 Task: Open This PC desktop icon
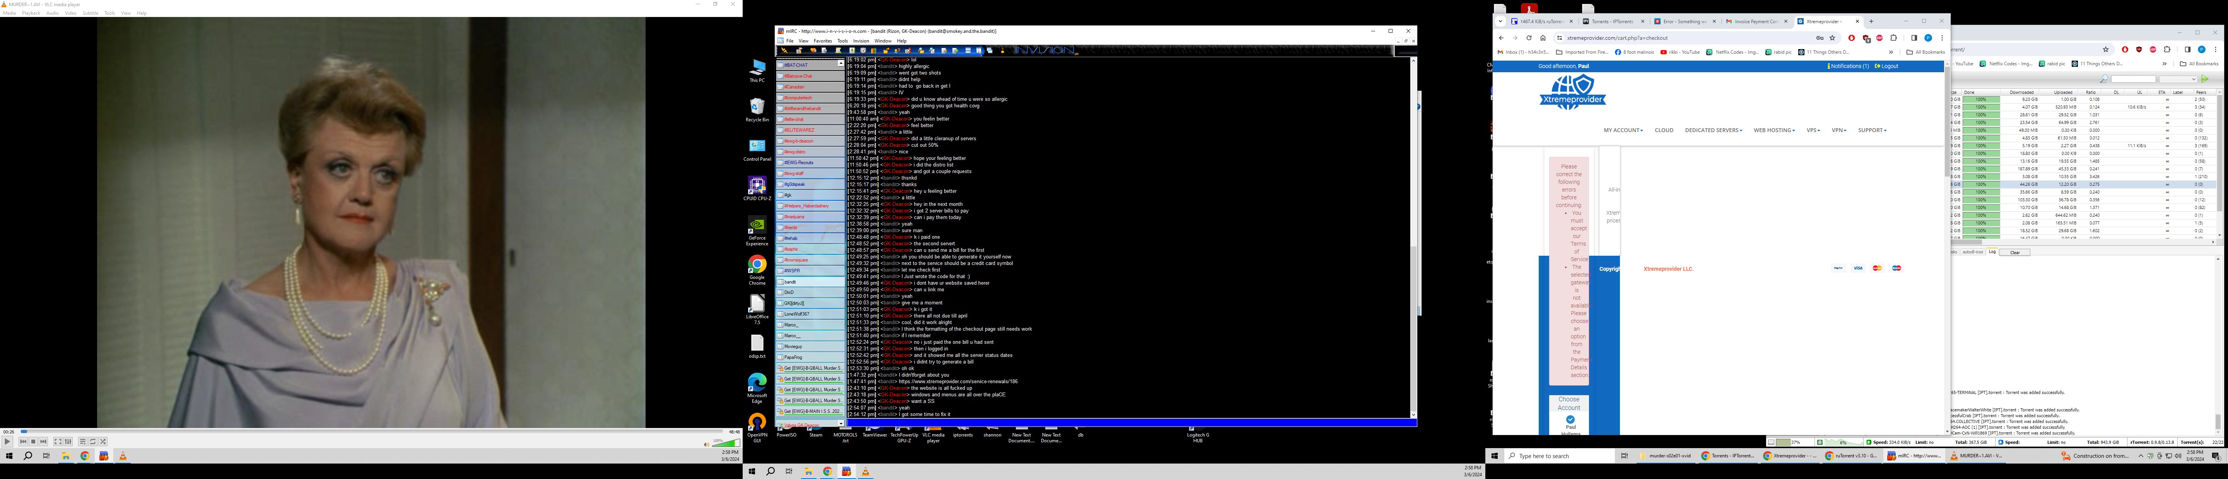tap(757, 71)
